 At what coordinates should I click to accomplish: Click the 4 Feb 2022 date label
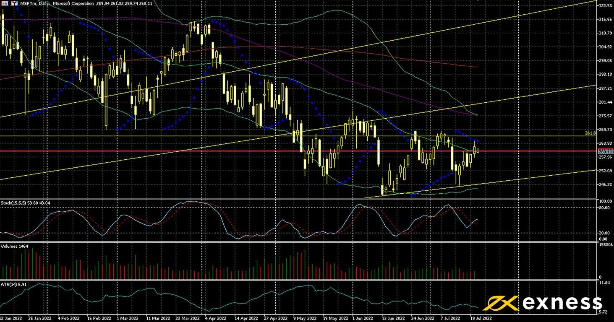click(68, 318)
